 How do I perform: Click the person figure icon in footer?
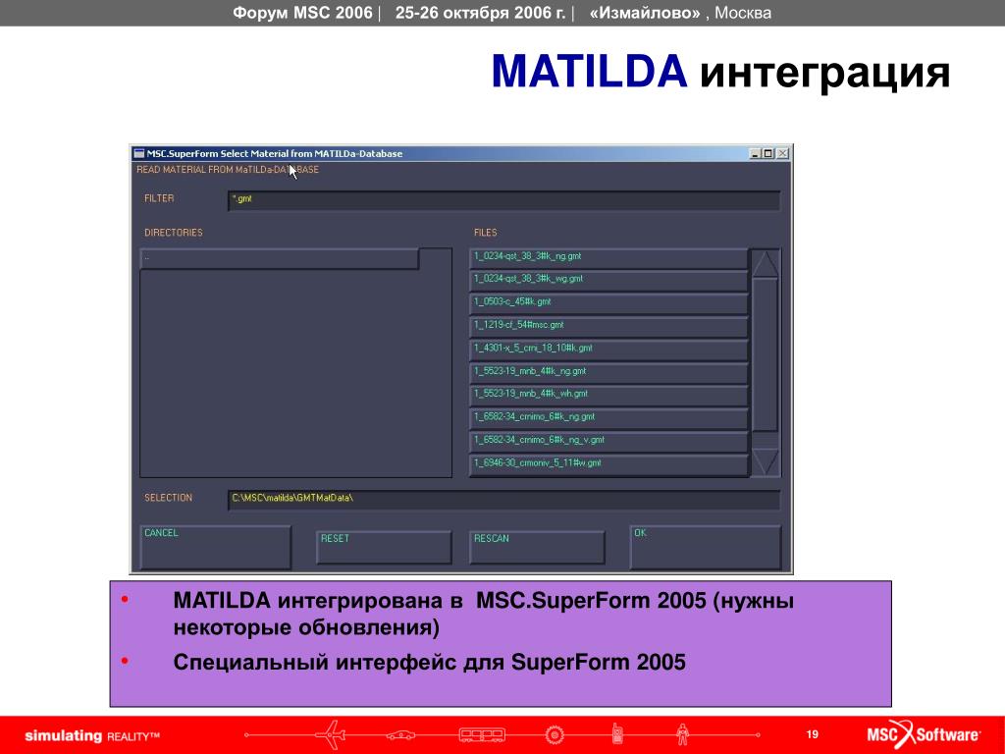click(682, 734)
